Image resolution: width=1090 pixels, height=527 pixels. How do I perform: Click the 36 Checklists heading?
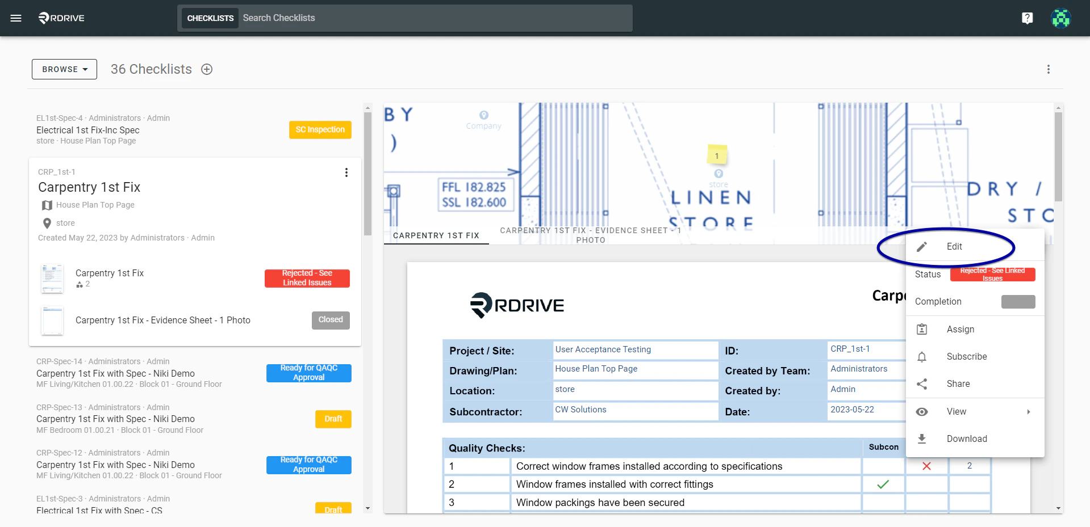(151, 69)
